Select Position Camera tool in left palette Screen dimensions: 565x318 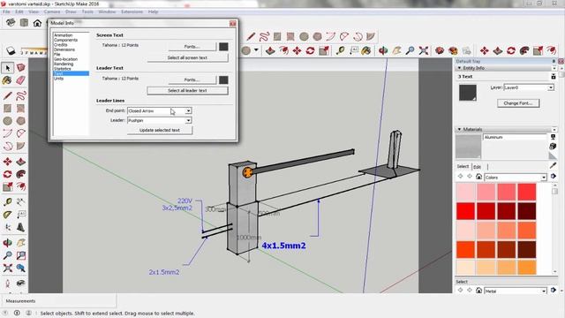(8, 284)
